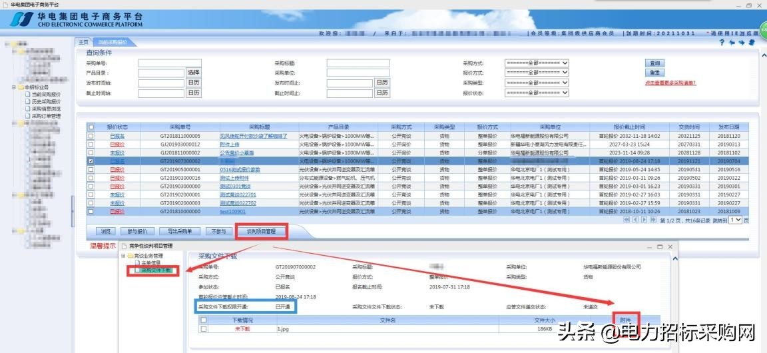Click 选择 button beside 产品目录
The height and width of the screenshot is (353, 767).
[x=193, y=73]
